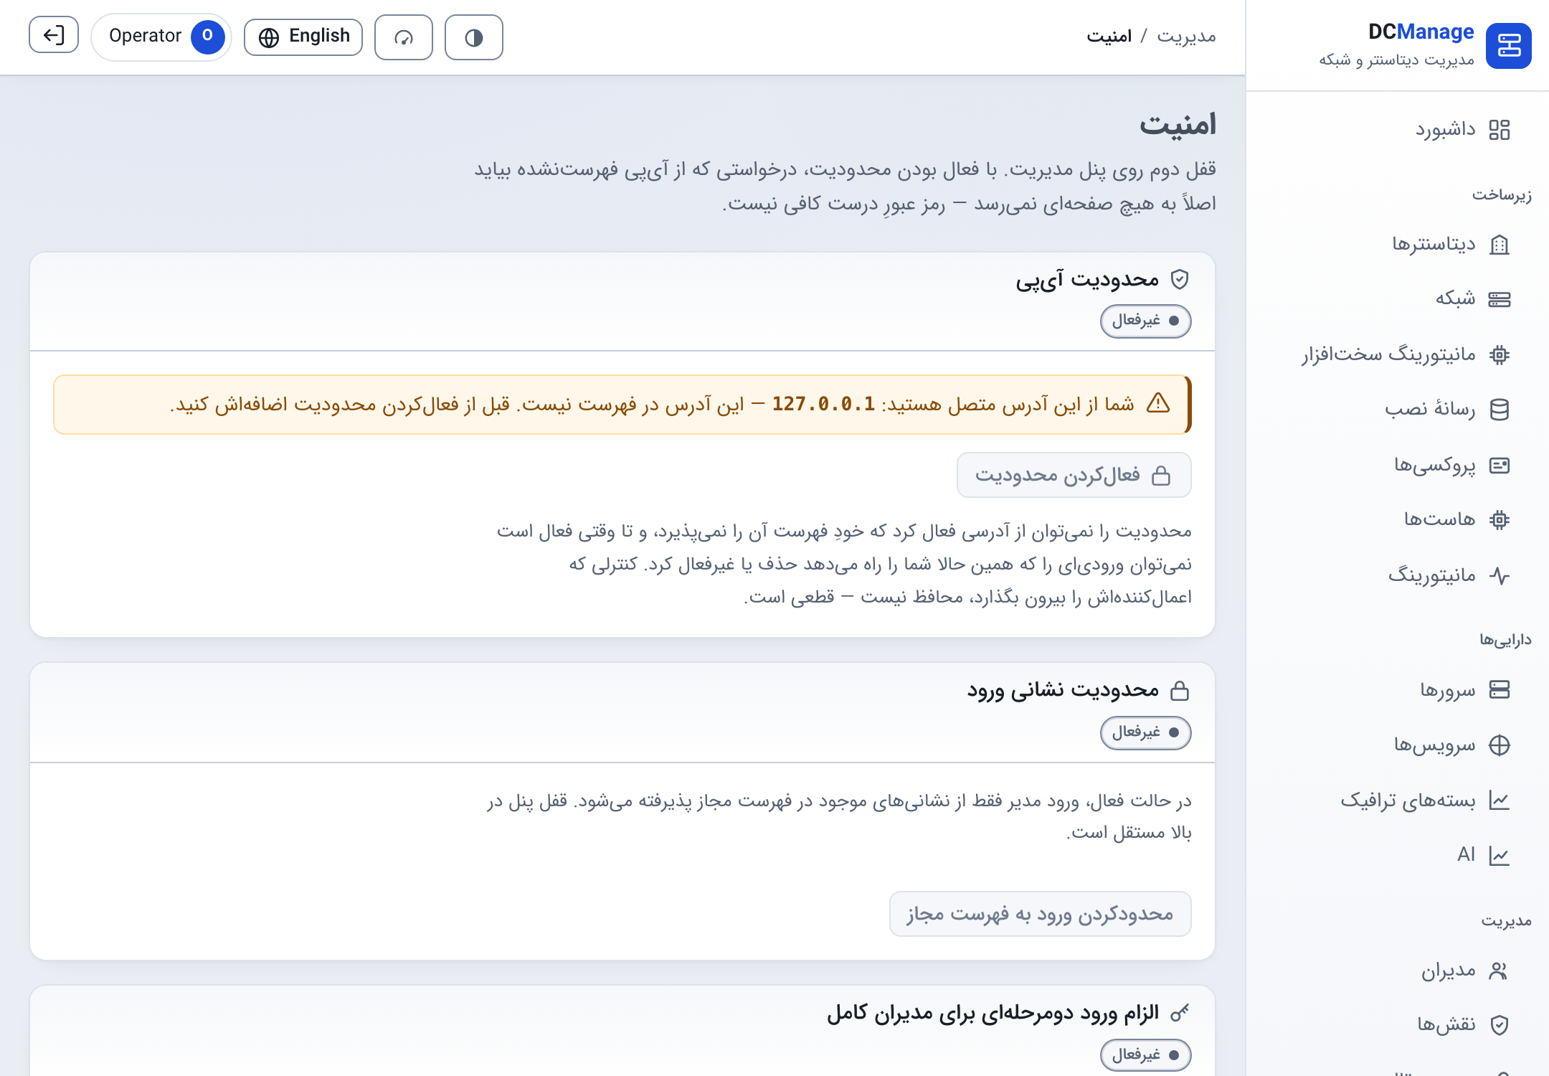Click the gauge speed icon button

click(404, 37)
